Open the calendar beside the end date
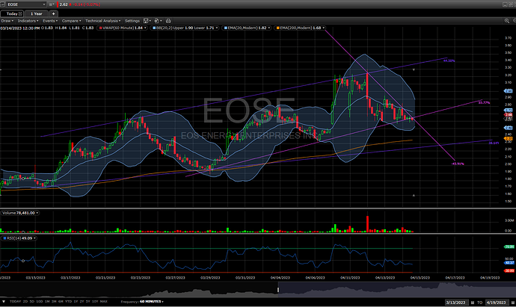The width and height of the screenshot is (516, 307). click(x=513, y=303)
